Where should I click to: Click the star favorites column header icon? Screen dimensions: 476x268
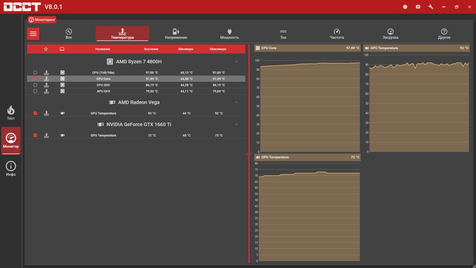coord(46,49)
